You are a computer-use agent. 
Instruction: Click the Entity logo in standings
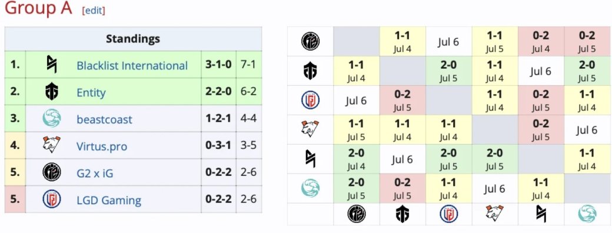point(52,92)
